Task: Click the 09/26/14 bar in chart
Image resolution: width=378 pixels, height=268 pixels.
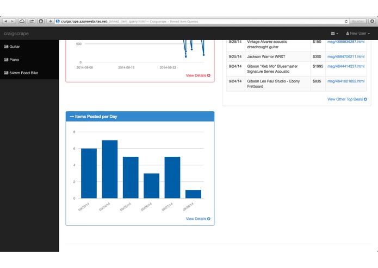Action: [x=151, y=186]
